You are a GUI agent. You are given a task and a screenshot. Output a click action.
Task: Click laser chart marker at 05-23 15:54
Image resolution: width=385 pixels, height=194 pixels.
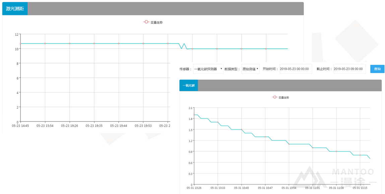coord(45,43)
